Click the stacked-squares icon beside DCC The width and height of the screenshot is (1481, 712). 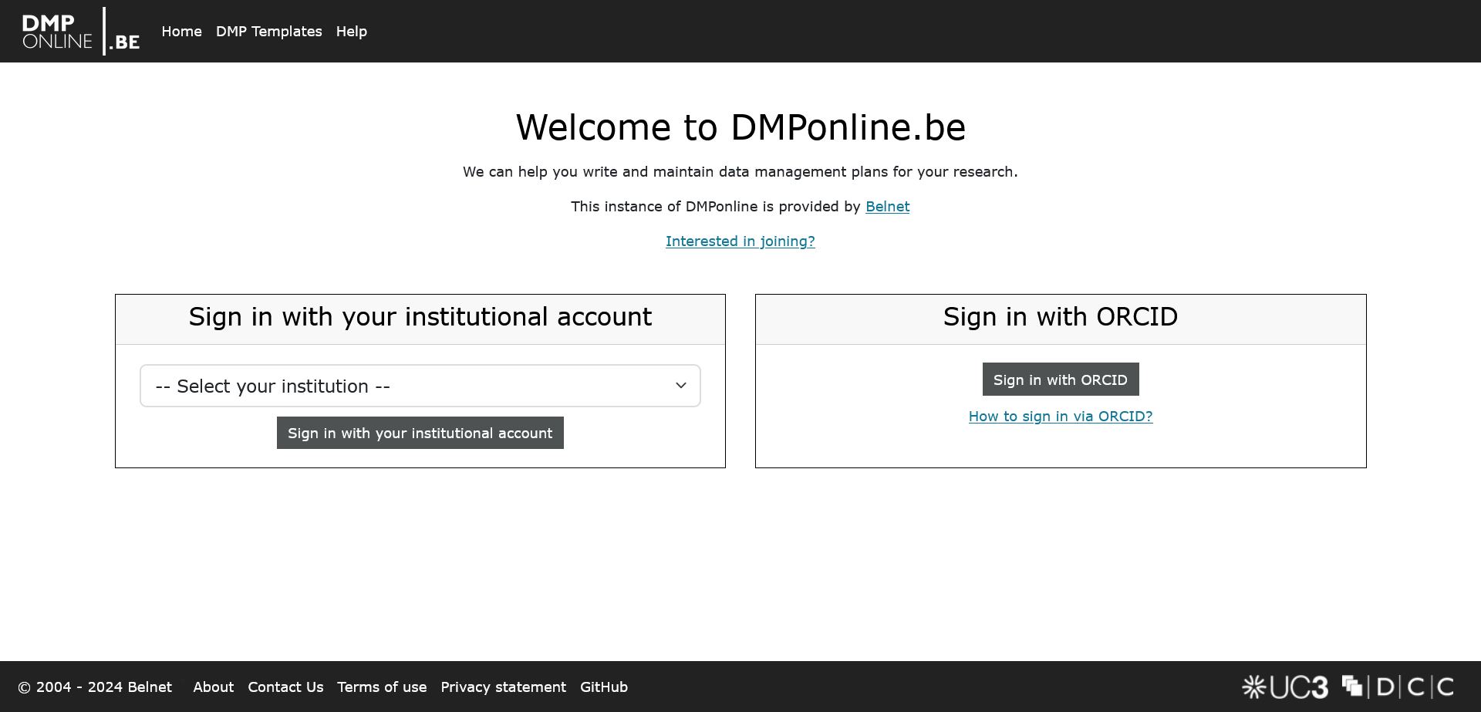pos(1353,686)
